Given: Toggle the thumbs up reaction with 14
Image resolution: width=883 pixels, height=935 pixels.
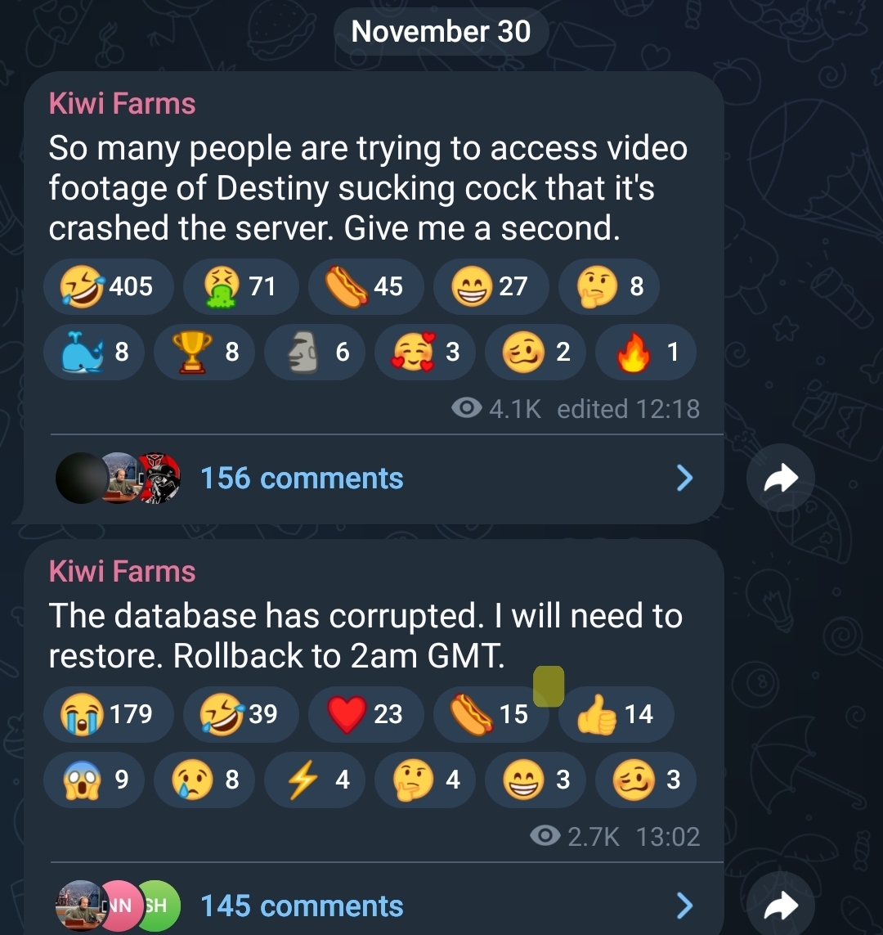Looking at the screenshot, I should [616, 714].
